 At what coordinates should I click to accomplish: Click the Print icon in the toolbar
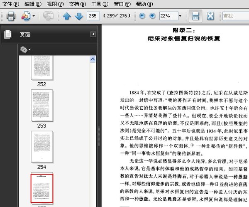point(11,16)
